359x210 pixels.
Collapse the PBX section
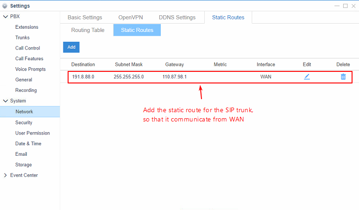(x=5, y=17)
